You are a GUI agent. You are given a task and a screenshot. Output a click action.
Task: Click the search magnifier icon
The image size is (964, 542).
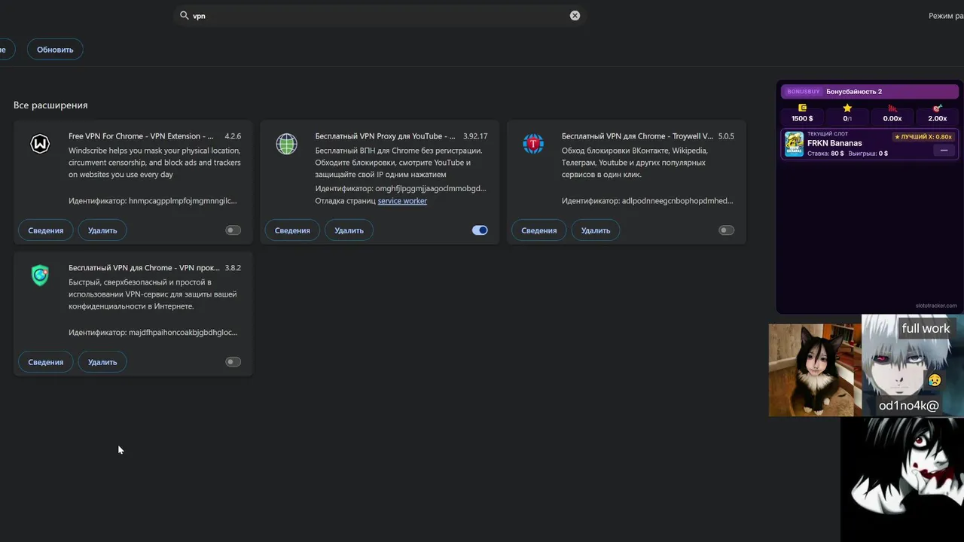(185, 15)
